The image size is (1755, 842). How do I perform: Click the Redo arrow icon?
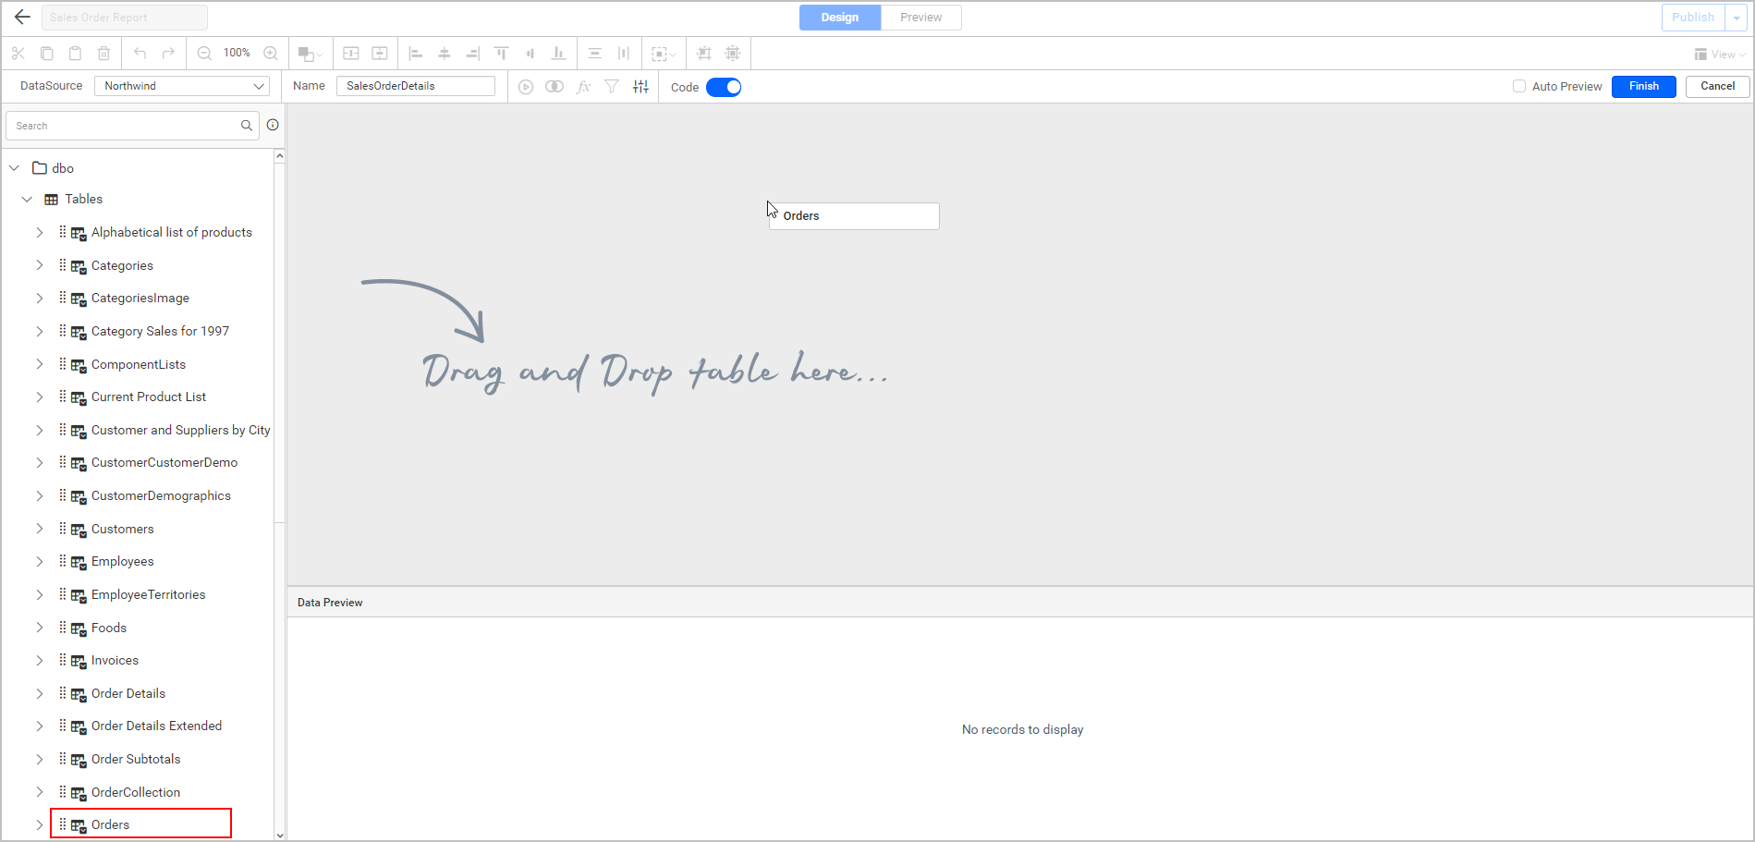[x=168, y=54]
